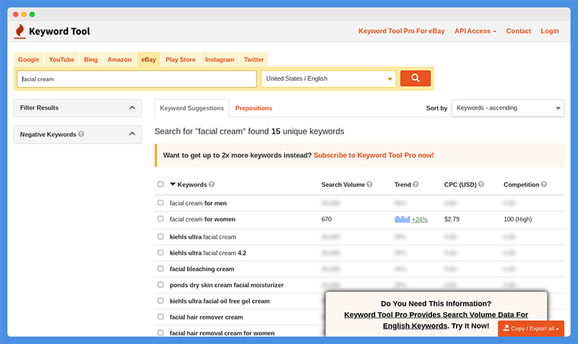
Task: Click the Keywords column sort arrow
Action: [x=173, y=184]
